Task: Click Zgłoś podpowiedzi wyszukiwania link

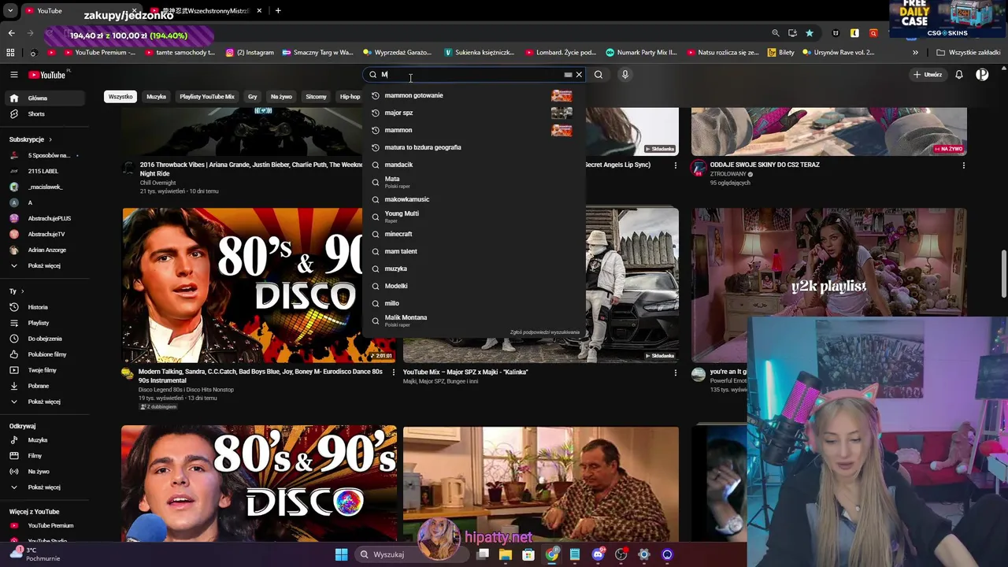Action: 544,332
